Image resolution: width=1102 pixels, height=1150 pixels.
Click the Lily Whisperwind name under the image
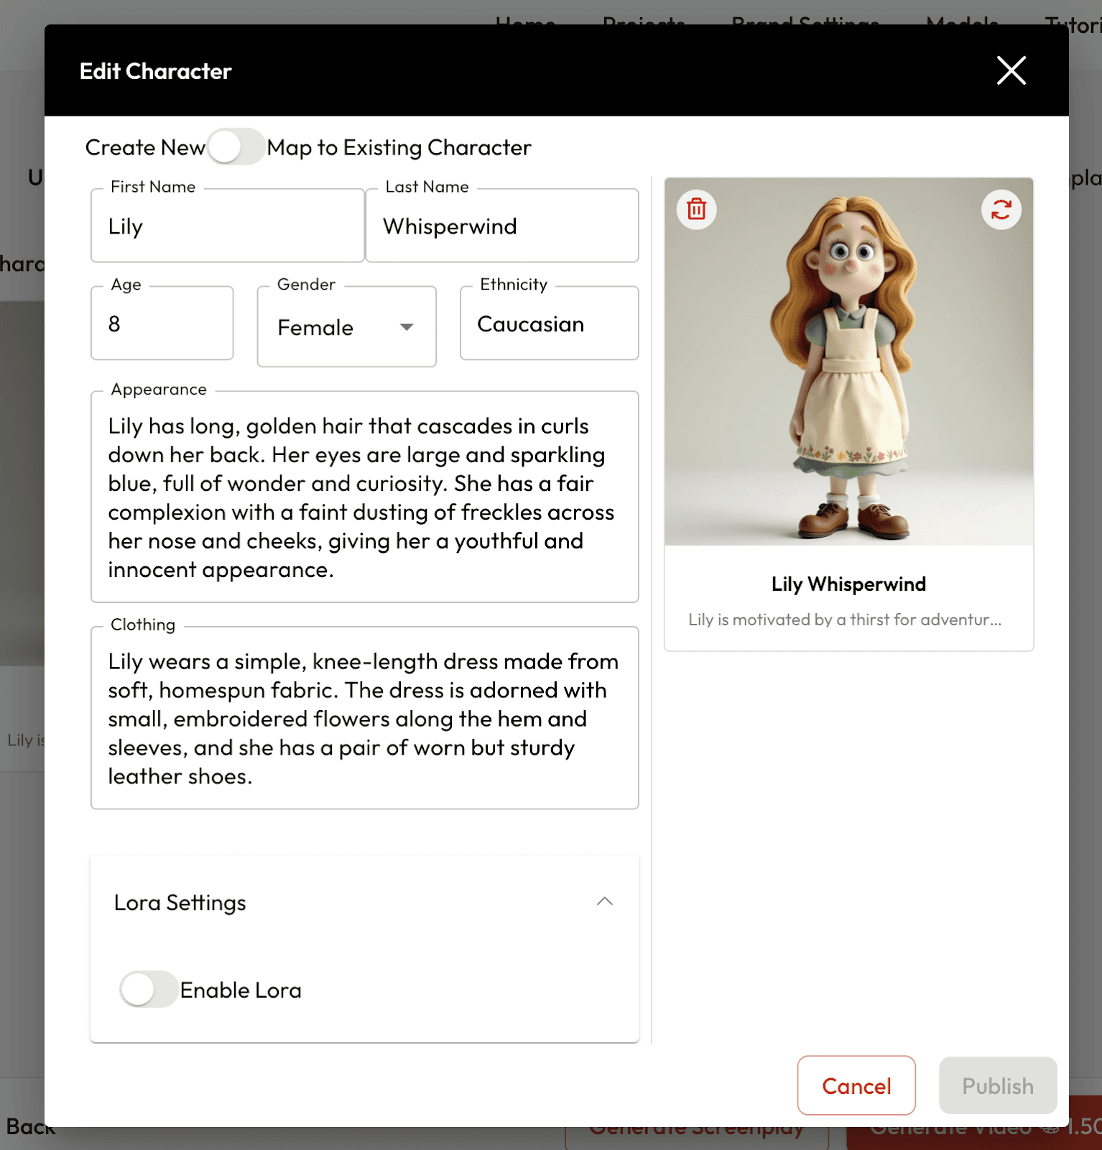(848, 584)
